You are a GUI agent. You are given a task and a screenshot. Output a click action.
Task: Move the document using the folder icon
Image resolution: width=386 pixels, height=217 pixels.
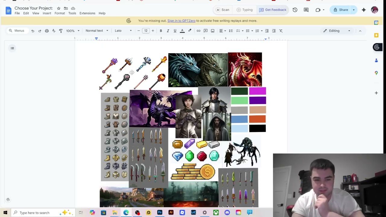click(x=66, y=8)
